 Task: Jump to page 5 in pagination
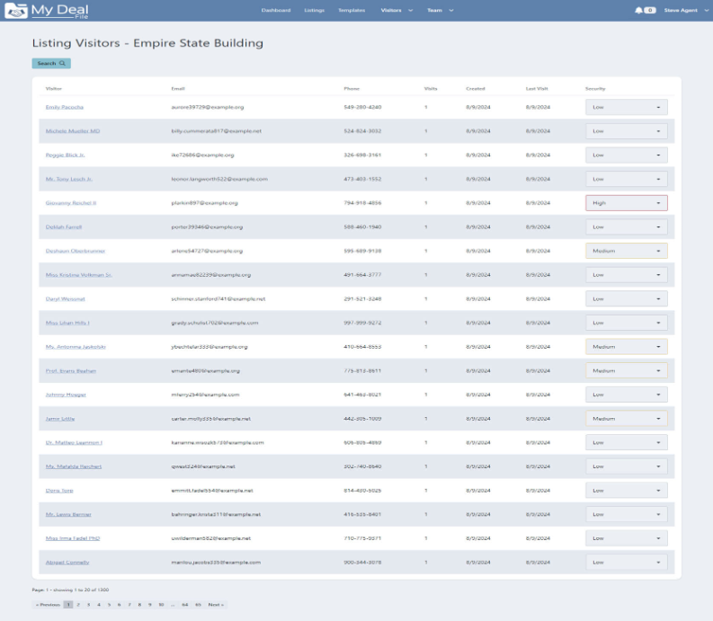point(109,605)
